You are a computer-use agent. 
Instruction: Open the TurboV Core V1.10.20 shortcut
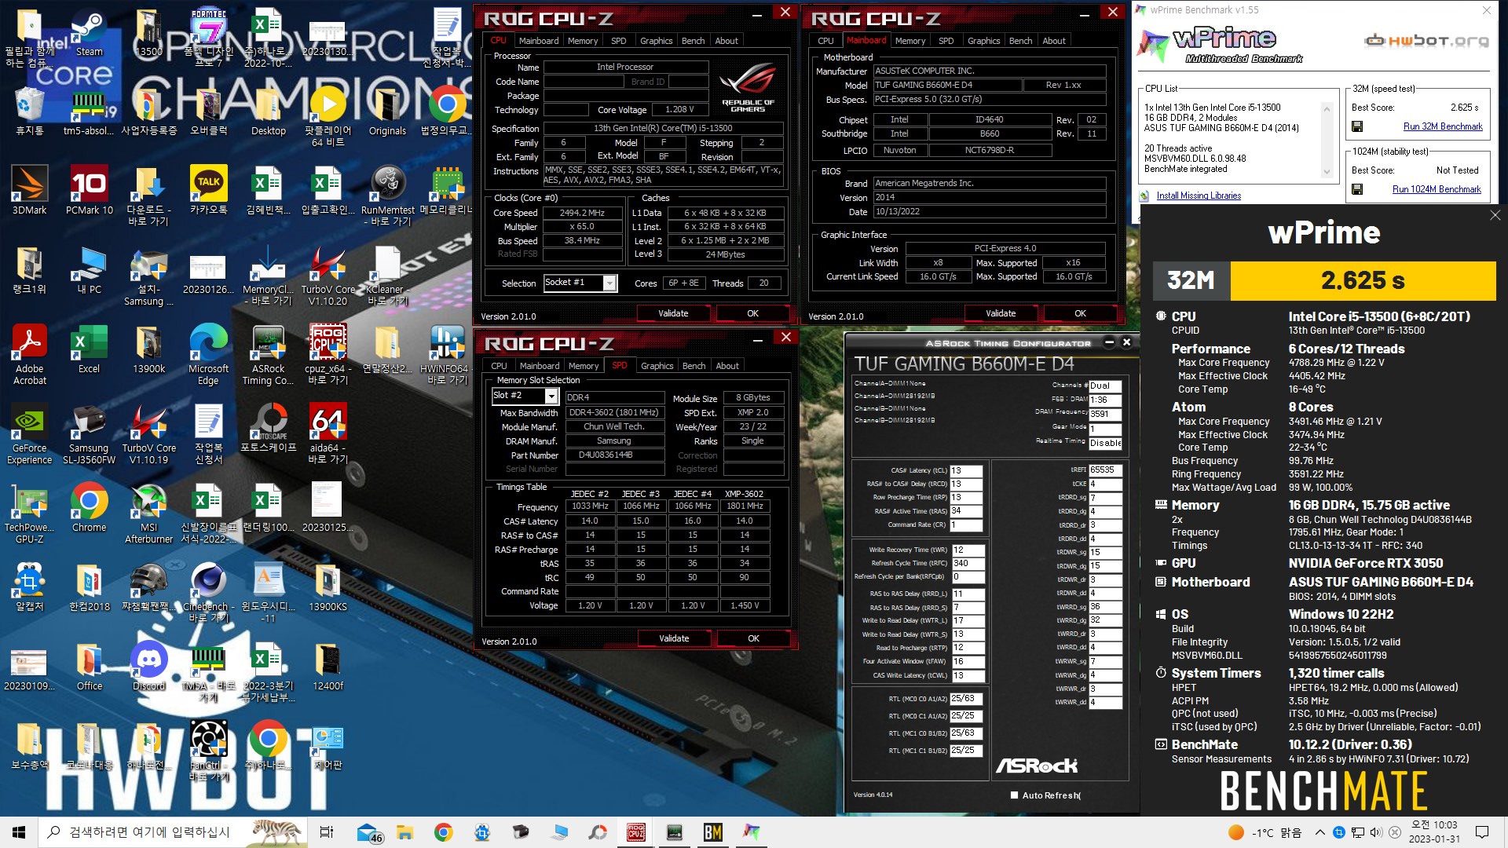coord(328,275)
